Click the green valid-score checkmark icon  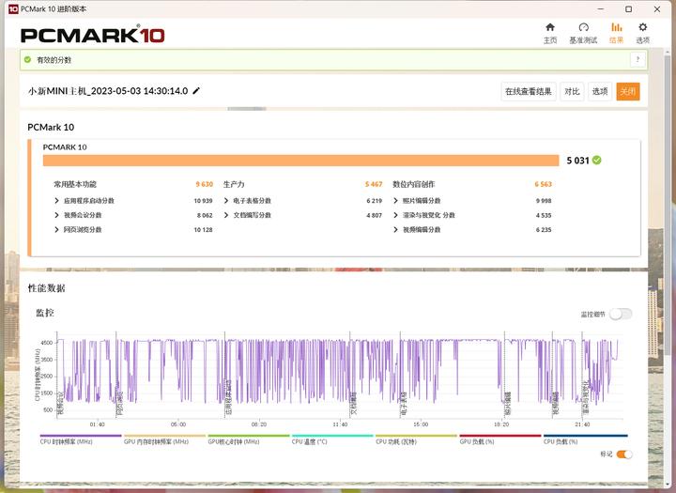click(x=28, y=59)
